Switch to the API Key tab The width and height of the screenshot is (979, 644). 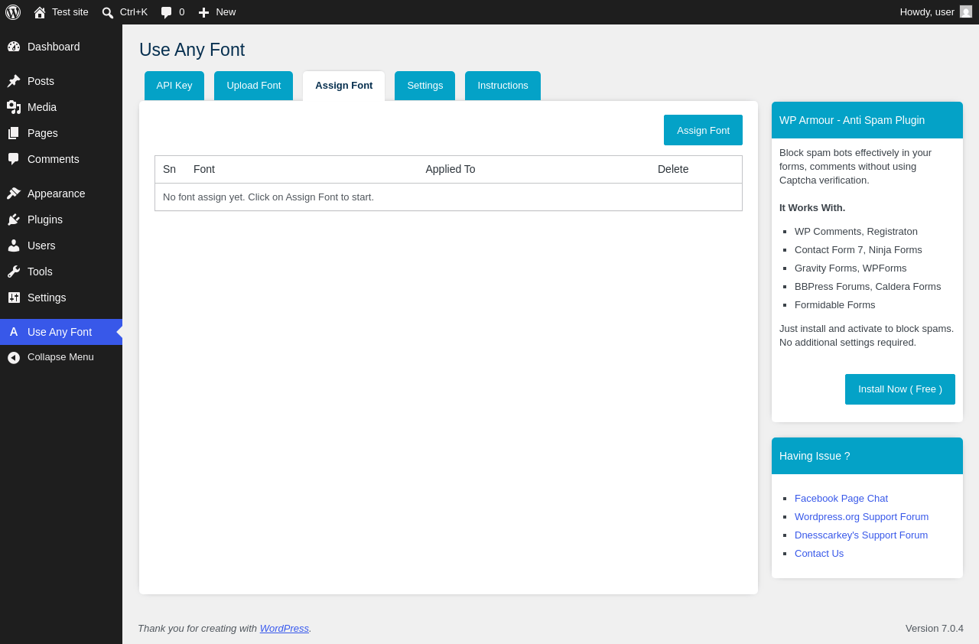(174, 86)
